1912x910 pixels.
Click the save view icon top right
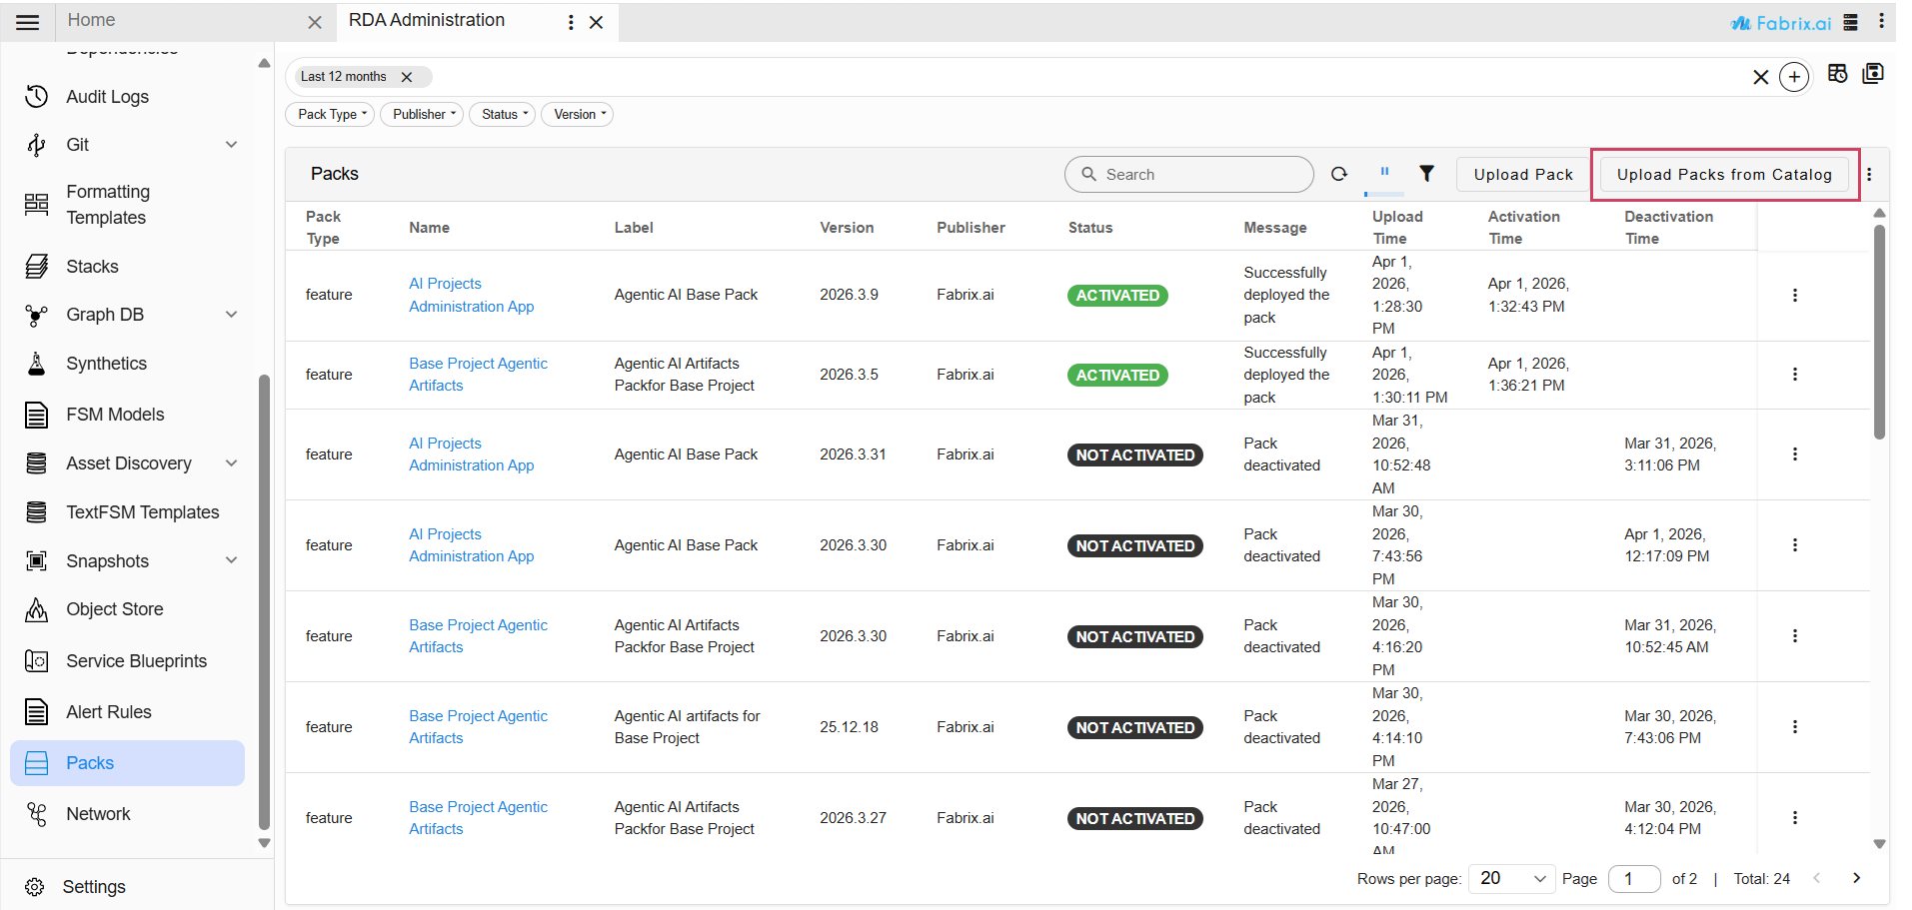click(x=1874, y=73)
